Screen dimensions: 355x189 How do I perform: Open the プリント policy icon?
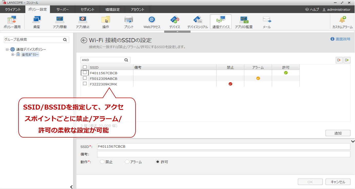coord(129,22)
